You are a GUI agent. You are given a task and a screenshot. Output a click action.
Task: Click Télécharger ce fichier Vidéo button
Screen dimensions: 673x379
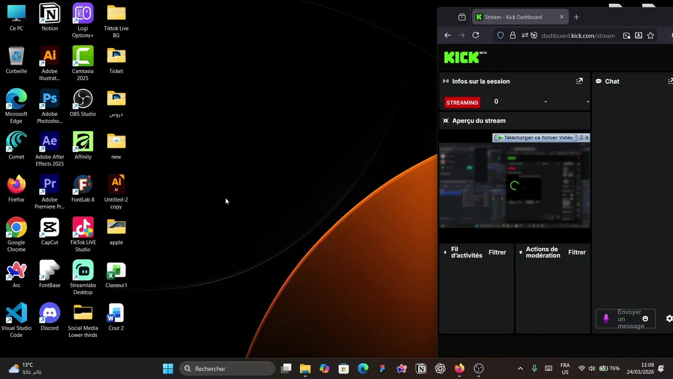[x=535, y=137]
